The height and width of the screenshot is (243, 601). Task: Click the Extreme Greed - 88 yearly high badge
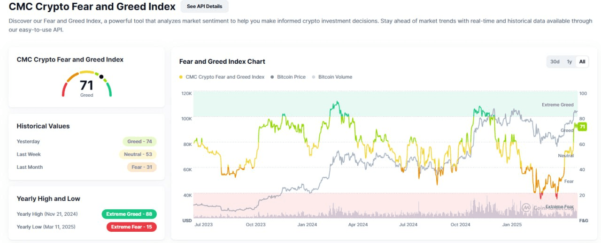coord(129,214)
